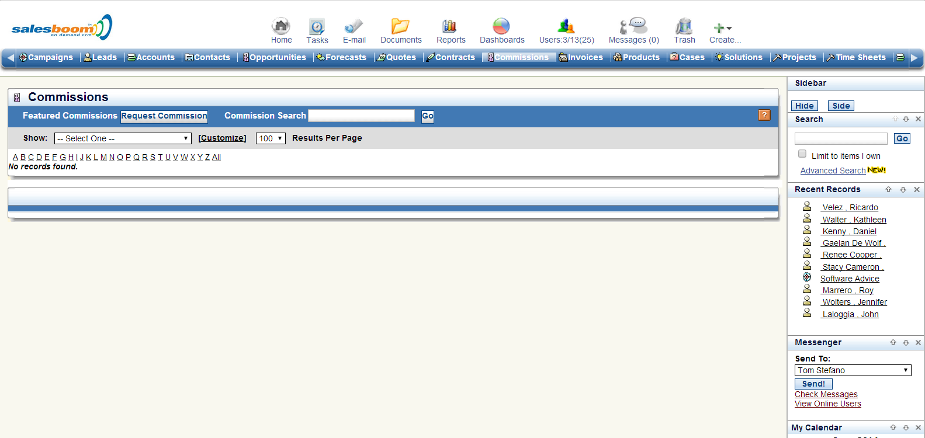Open the Dashboards pie icon
The width and height of the screenshot is (925, 438).
coord(501,26)
